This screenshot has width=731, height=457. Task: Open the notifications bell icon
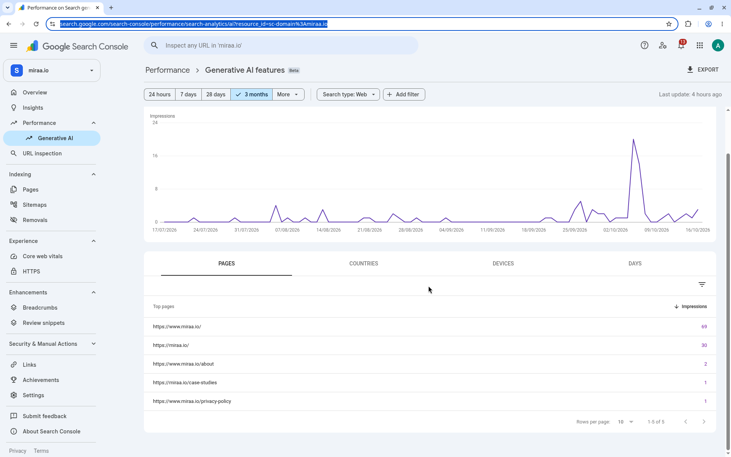point(681,46)
